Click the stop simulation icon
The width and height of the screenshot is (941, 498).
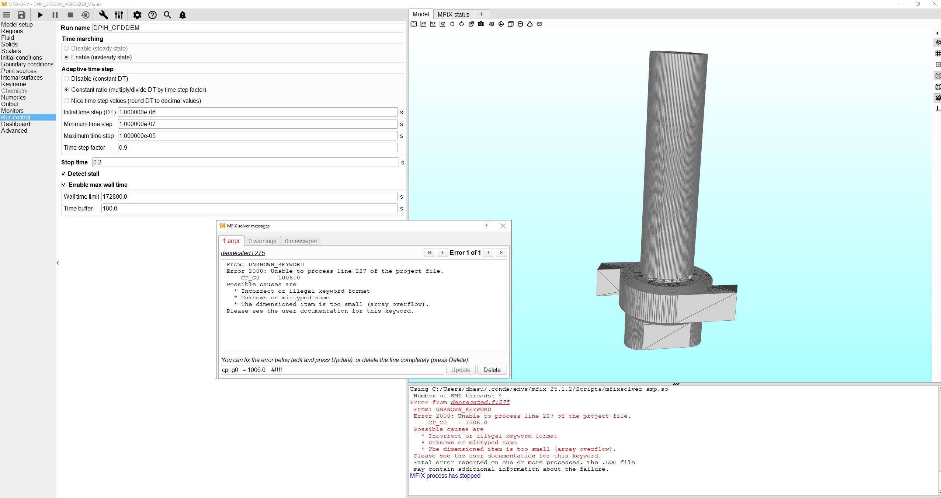click(x=70, y=15)
